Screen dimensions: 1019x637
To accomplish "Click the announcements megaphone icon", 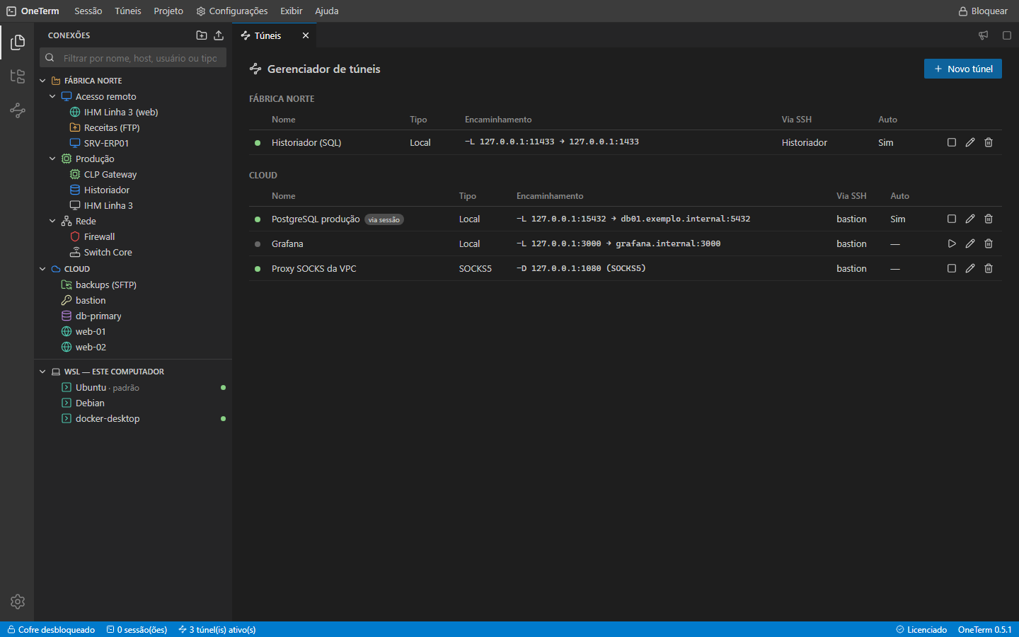I will tap(983, 35).
